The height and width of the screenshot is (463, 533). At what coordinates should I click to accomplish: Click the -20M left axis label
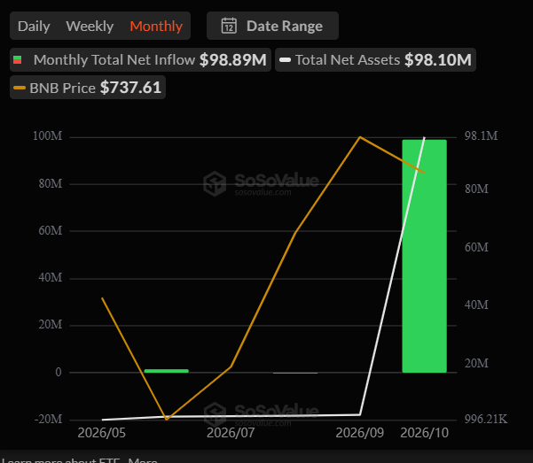48,420
